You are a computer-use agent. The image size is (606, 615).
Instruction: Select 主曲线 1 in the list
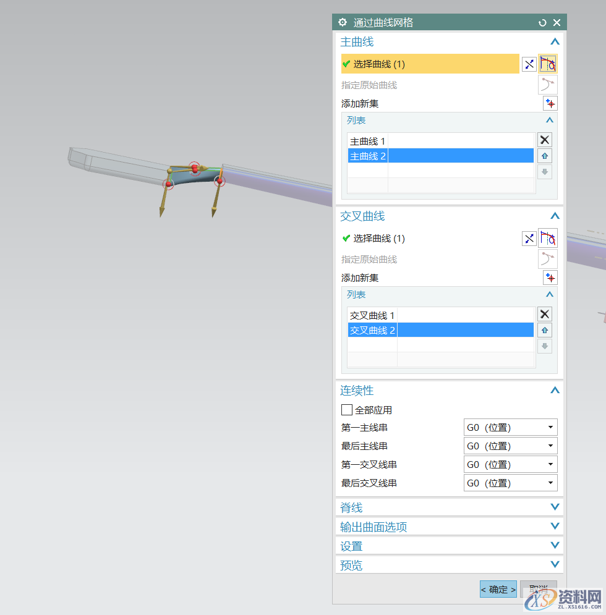click(x=368, y=141)
